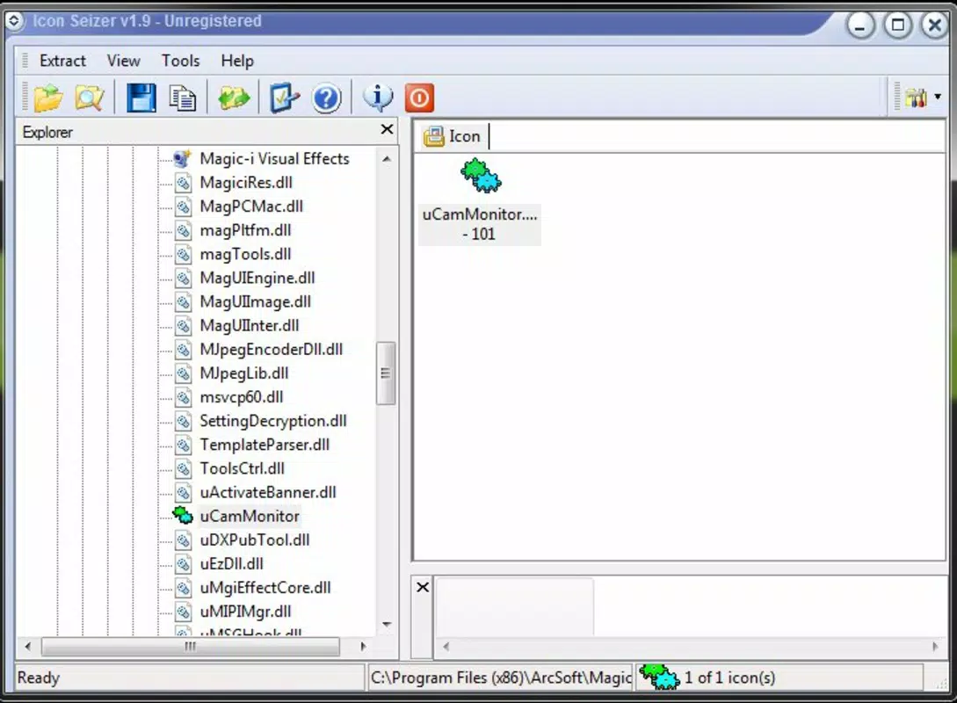Click the status bar file path text
The image size is (957, 703).
tap(501, 678)
